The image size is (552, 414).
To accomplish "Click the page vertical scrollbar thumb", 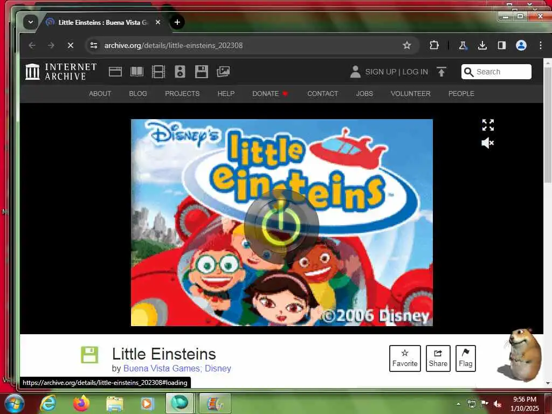I will click(548, 125).
